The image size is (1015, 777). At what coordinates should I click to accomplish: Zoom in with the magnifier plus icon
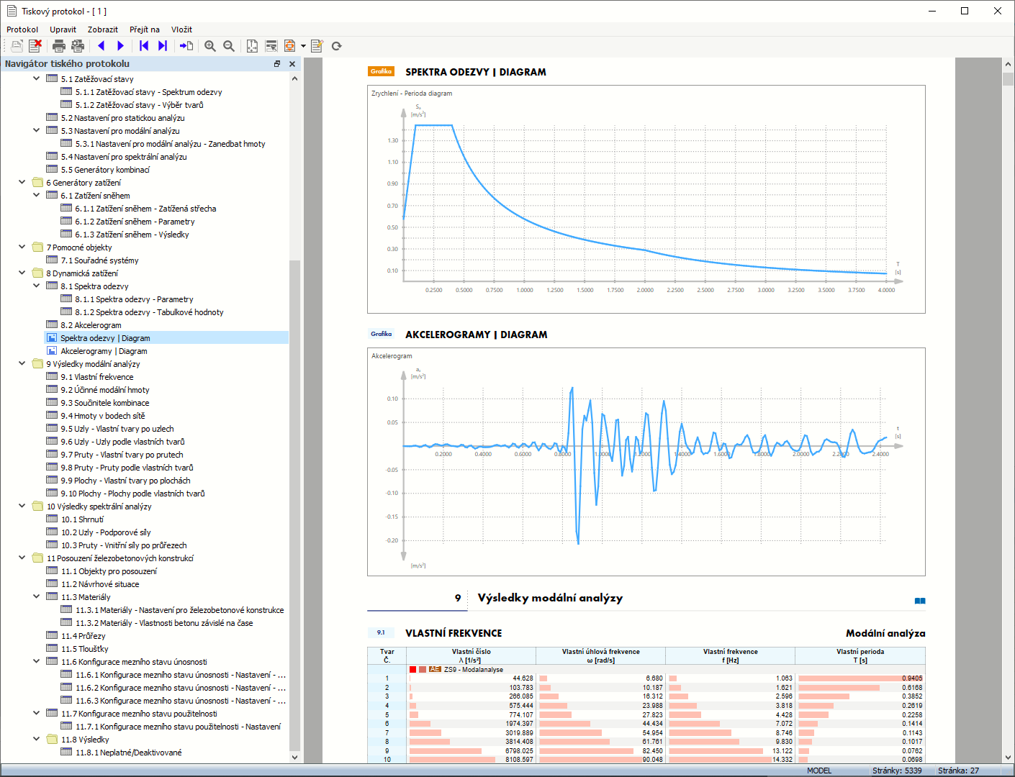pos(210,46)
